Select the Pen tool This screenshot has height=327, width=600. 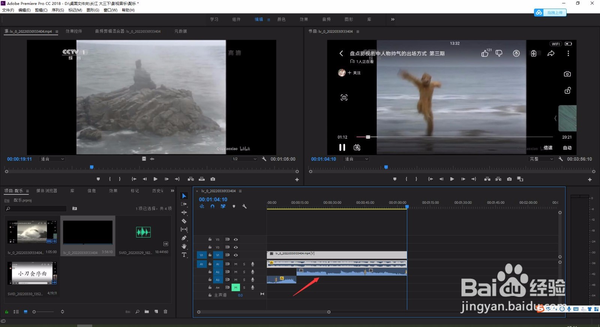[184, 238]
